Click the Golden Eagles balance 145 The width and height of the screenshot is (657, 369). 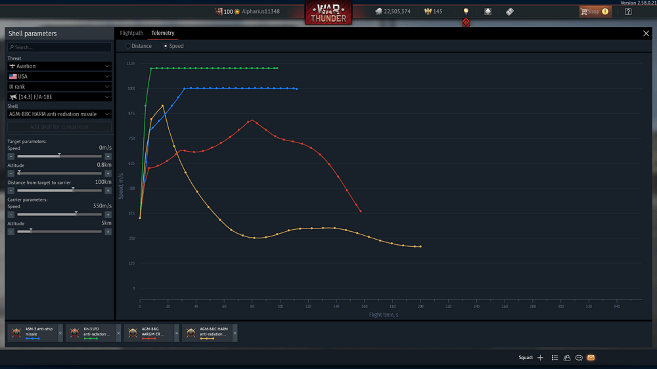[x=433, y=11]
